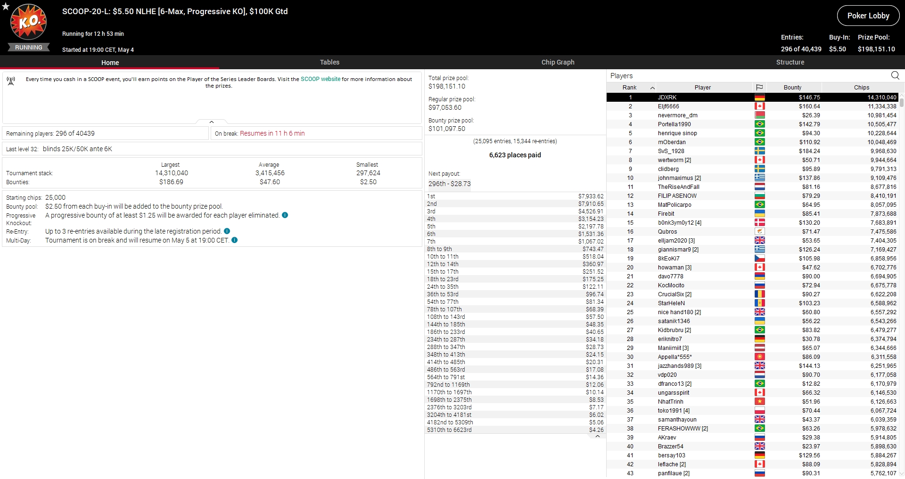Click Eljf6666's Canadian flag icon

coord(759,106)
